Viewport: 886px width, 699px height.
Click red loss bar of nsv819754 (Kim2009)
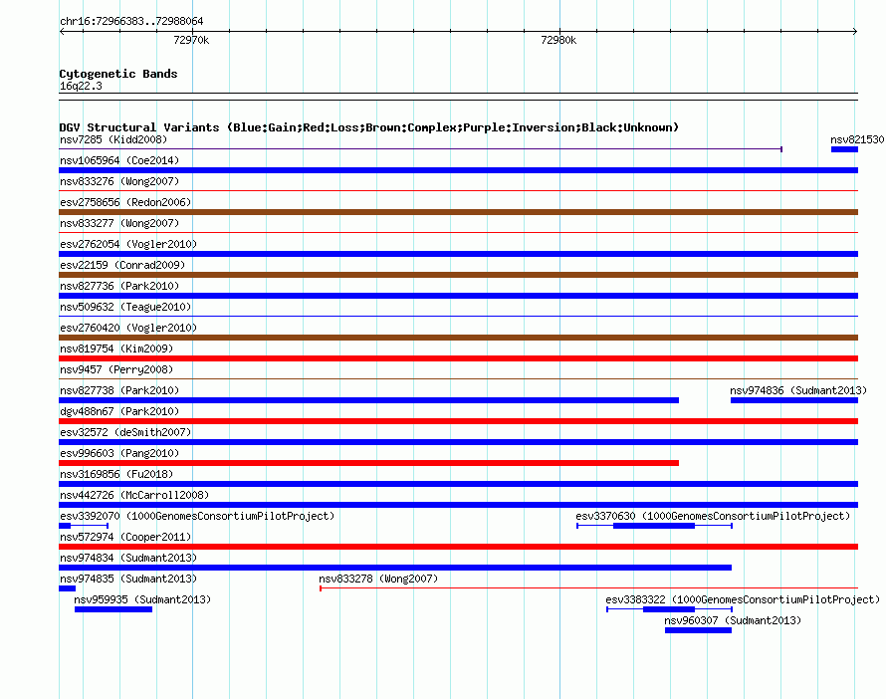(458, 358)
